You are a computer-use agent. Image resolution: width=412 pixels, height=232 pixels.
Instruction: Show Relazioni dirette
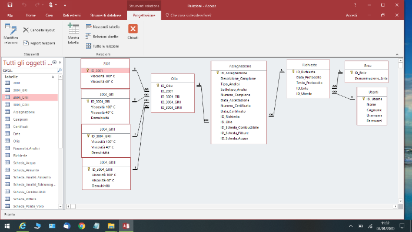[x=102, y=37]
